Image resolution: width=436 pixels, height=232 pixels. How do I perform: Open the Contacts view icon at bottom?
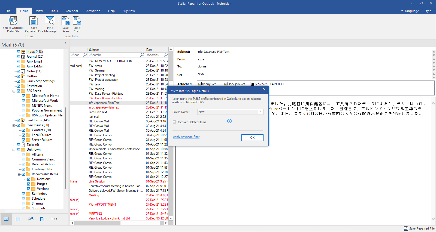[x=31, y=219]
